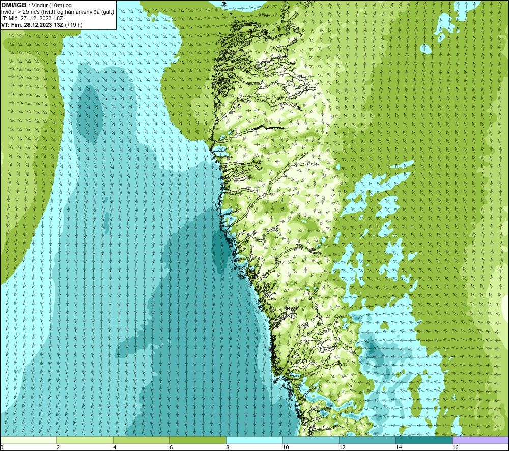Click the 'VT: Fim. 28.12.2023 13Z' line

pos(32,25)
